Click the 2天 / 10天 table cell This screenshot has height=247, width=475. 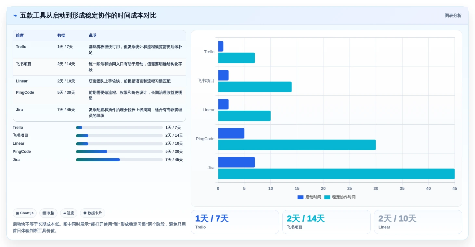coord(66,81)
